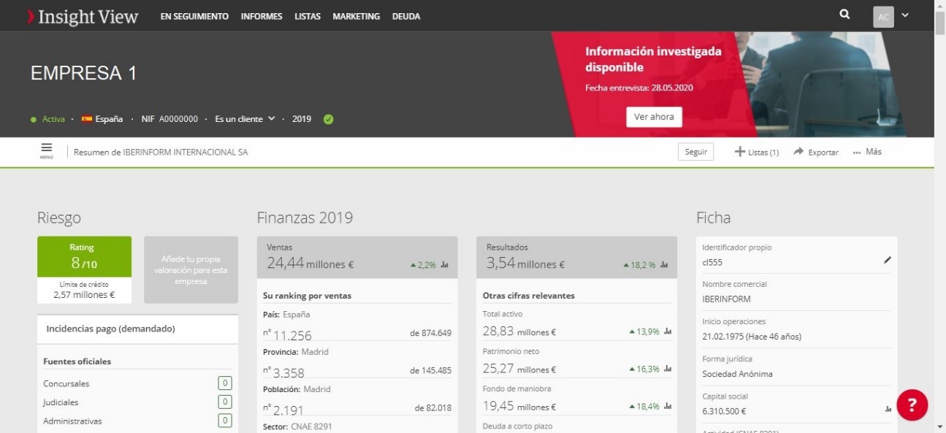Image resolution: width=946 pixels, height=433 pixels.
Task: Click the AC user avatar
Action: (x=883, y=17)
